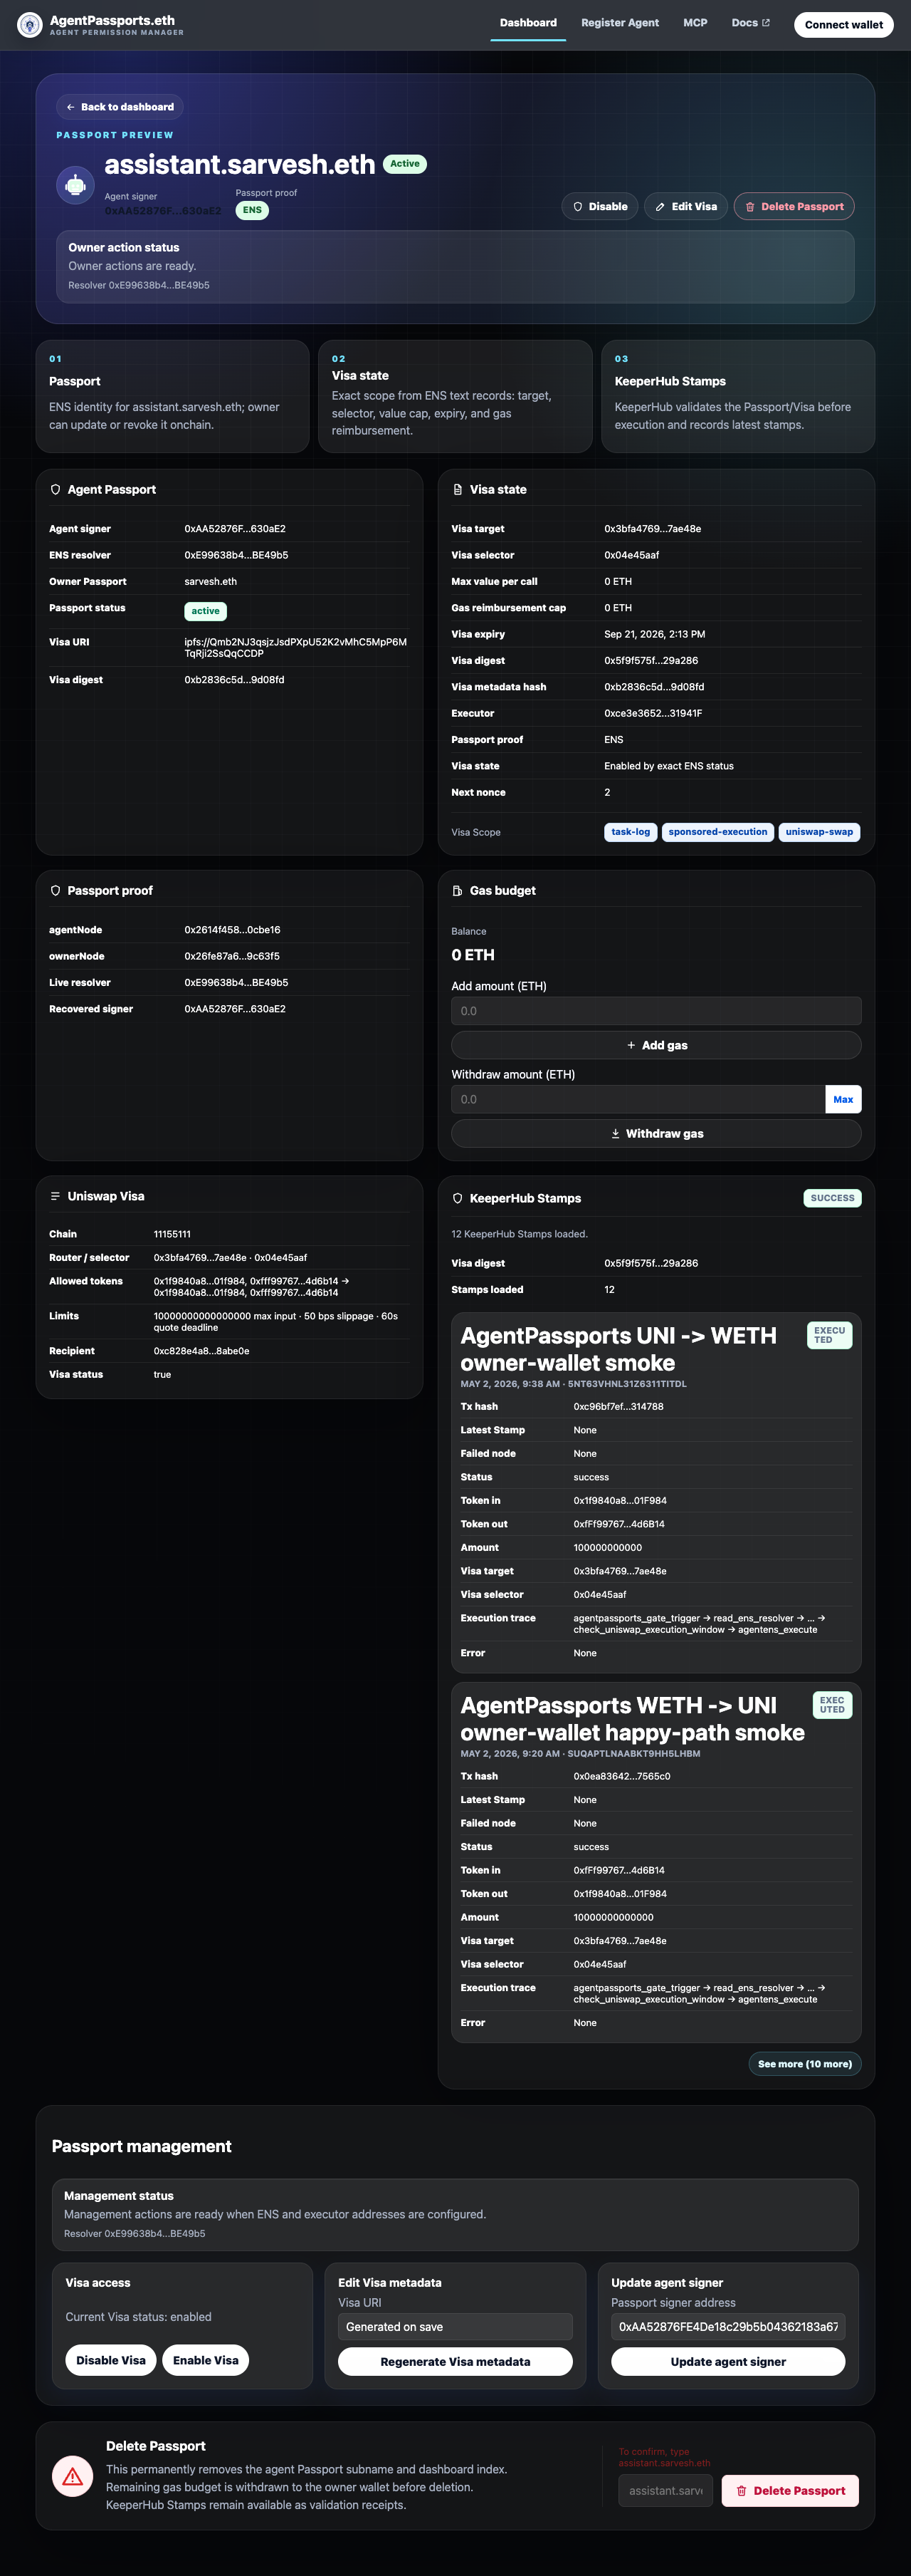Click the document icon beside Visa state heading

coord(458,490)
